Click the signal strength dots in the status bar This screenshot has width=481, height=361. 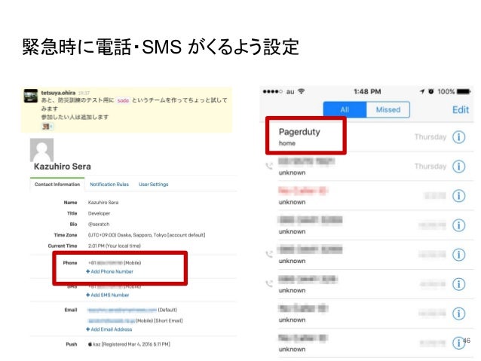click(x=272, y=91)
